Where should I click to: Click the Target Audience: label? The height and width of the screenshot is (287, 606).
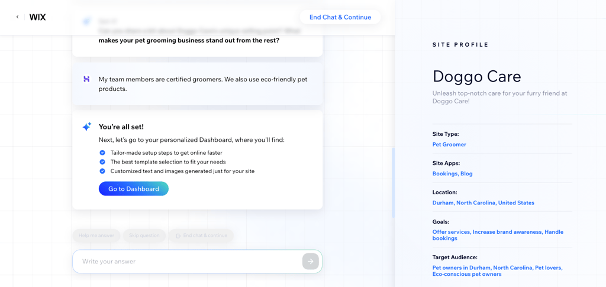(x=455, y=257)
